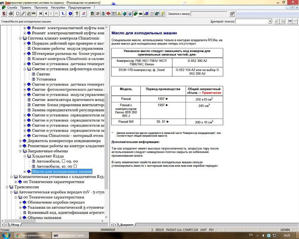
Task: Select the Снятие tree entry
Action: coord(43,74)
